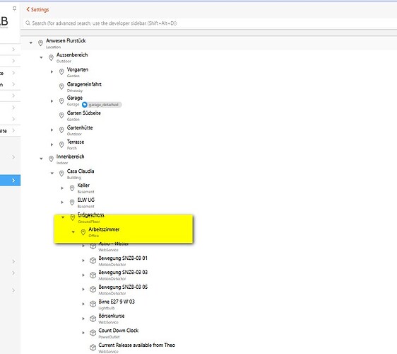Screen dimensions: 397x354
Task: Open the highlighted blue sidebar menu entry
Action: [10, 181]
